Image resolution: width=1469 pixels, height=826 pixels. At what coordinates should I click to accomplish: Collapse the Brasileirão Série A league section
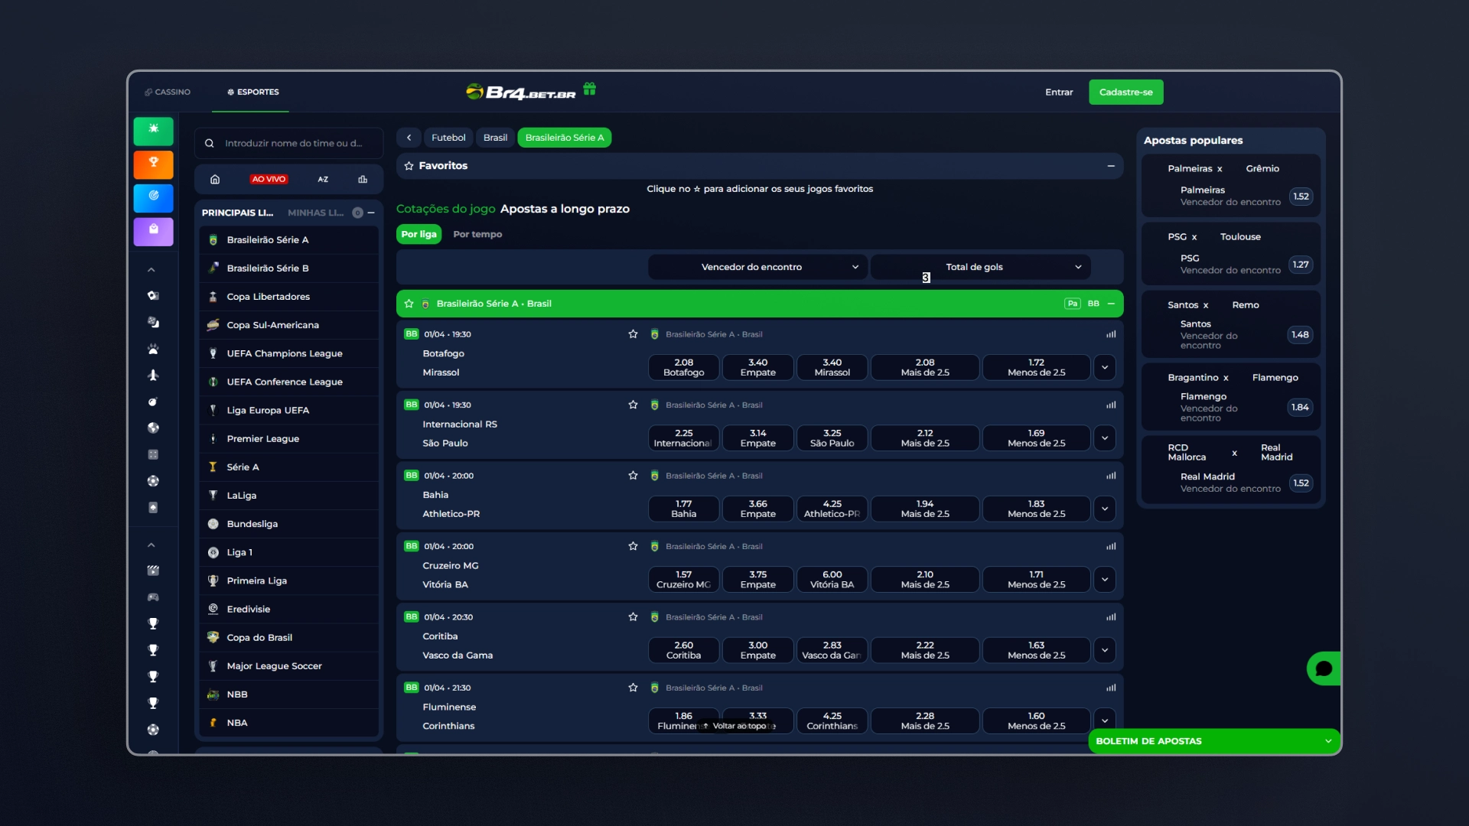[1111, 304]
